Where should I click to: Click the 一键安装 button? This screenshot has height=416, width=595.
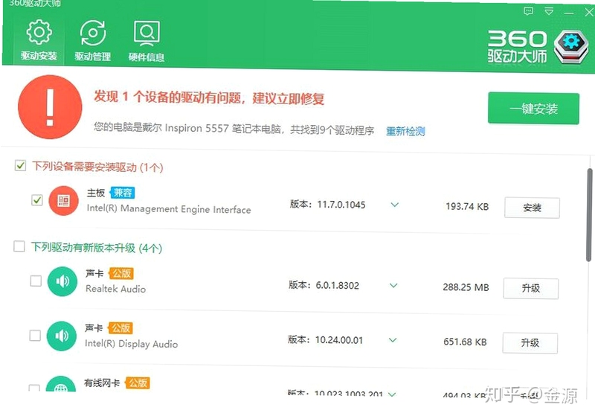coord(533,109)
